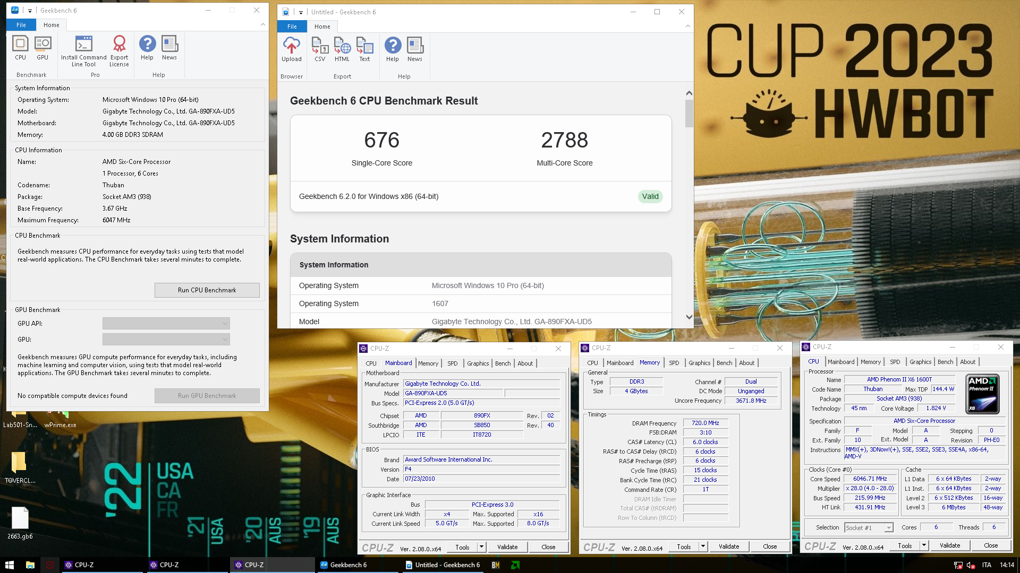Click the Export License icon
This screenshot has width=1020, height=573.
[x=119, y=51]
